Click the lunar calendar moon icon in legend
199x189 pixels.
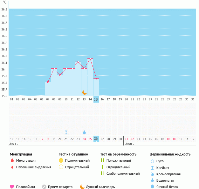point(82,187)
